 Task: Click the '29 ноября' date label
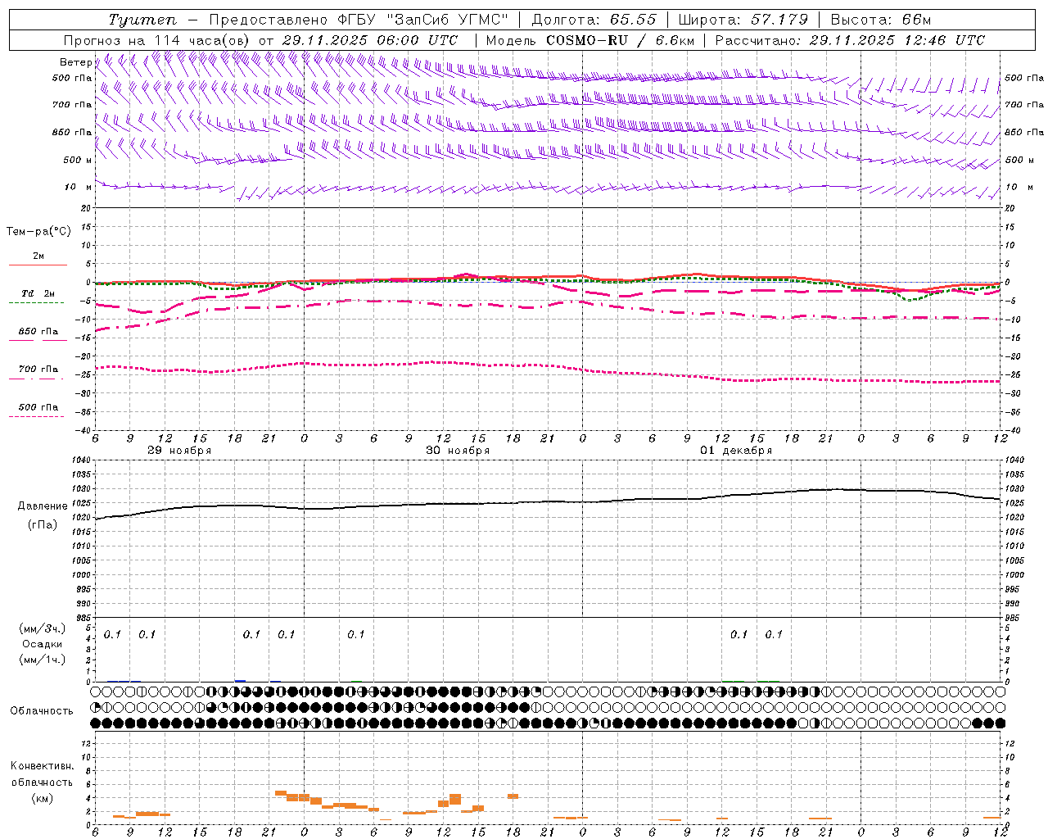[179, 451]
